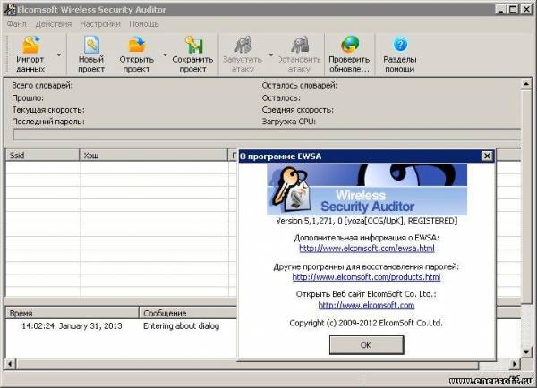The image size is (537, 388).
Task: Click the attack progress bar
Action: (267, 134)
